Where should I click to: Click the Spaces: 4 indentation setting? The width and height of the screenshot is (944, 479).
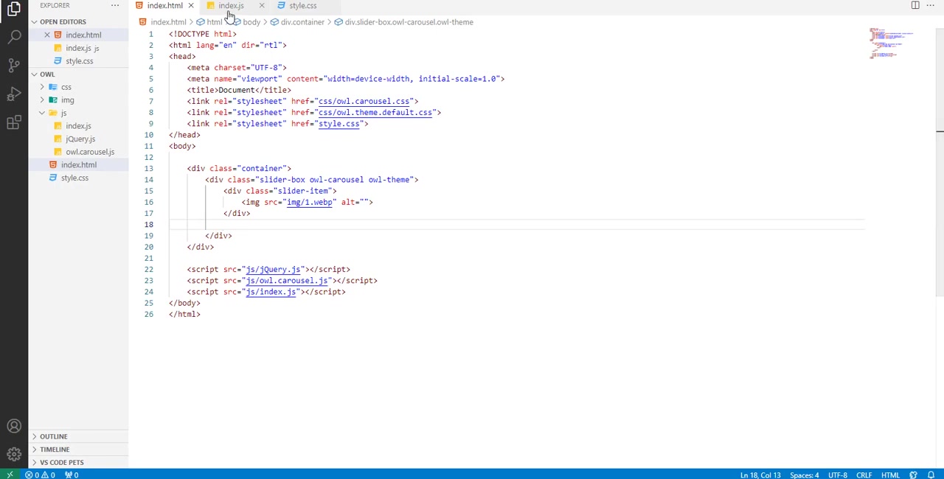[x=804, y=475]
